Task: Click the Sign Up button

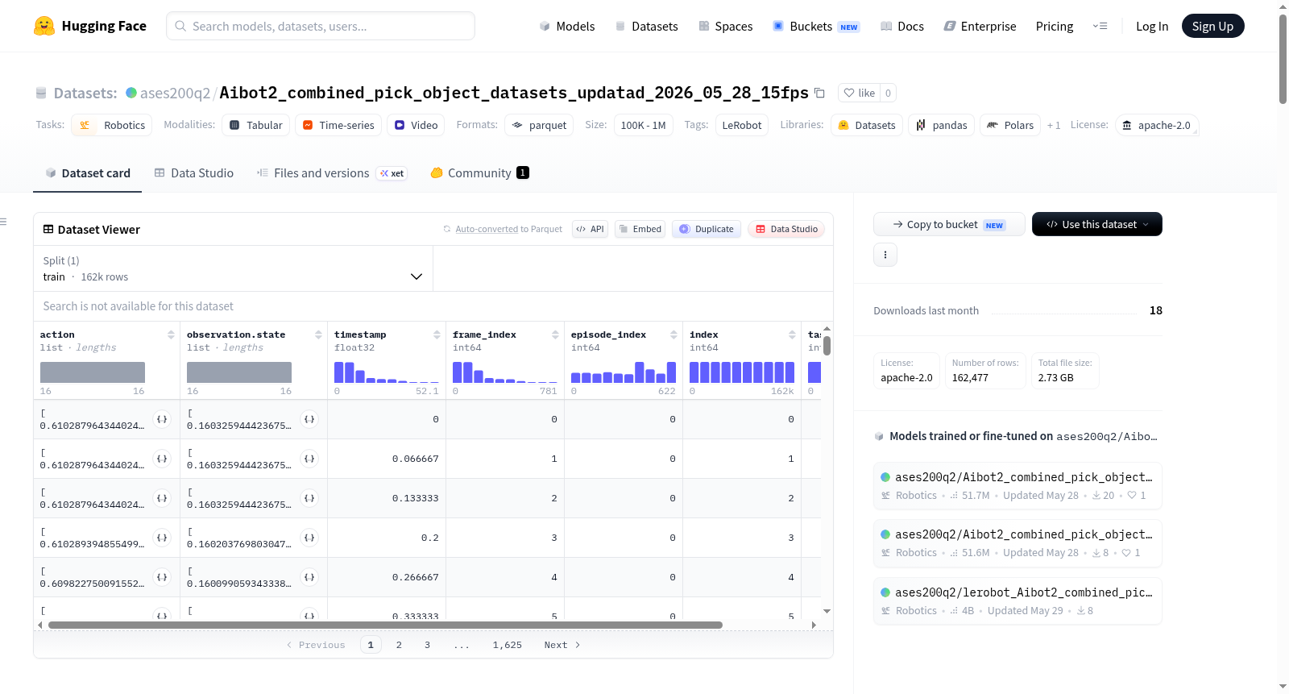Action: tap(1212, 26)
